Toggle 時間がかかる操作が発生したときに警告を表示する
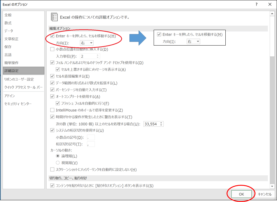The image size is (277, 202). pos(52,117)
